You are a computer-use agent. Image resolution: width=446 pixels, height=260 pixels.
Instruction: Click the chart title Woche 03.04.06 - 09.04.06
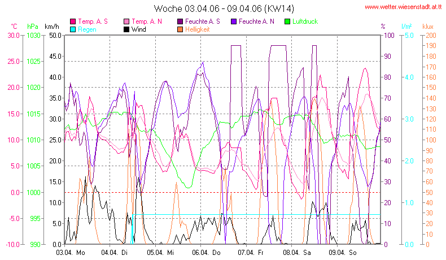pyautogui.click(x=224, y=8)
